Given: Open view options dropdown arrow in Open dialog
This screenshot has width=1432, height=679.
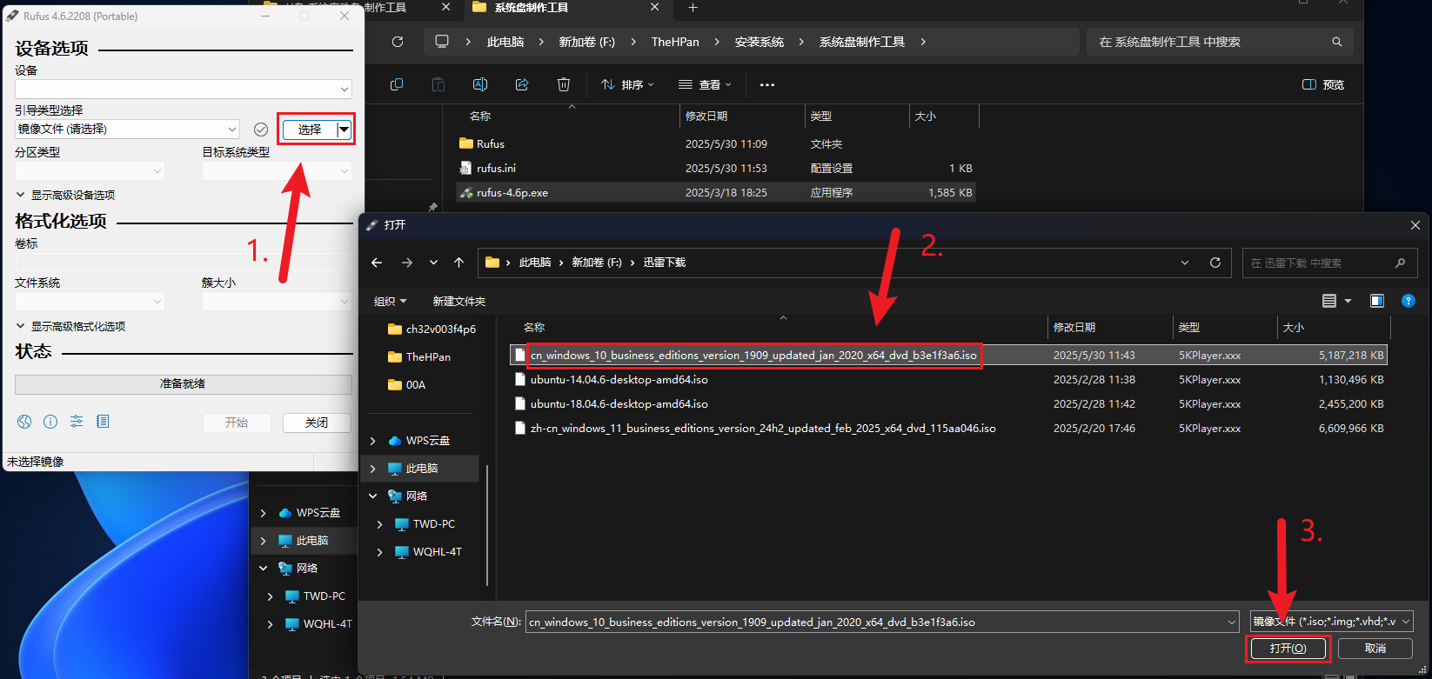Looking at the screenshot, I should tap(1348, 301).
